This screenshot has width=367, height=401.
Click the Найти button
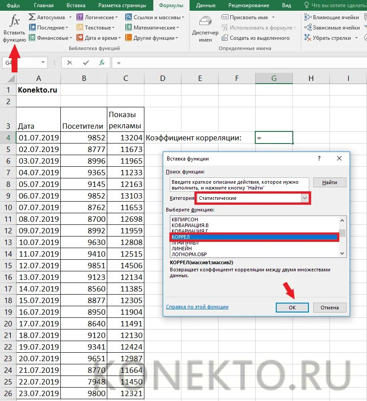[329, 182]
